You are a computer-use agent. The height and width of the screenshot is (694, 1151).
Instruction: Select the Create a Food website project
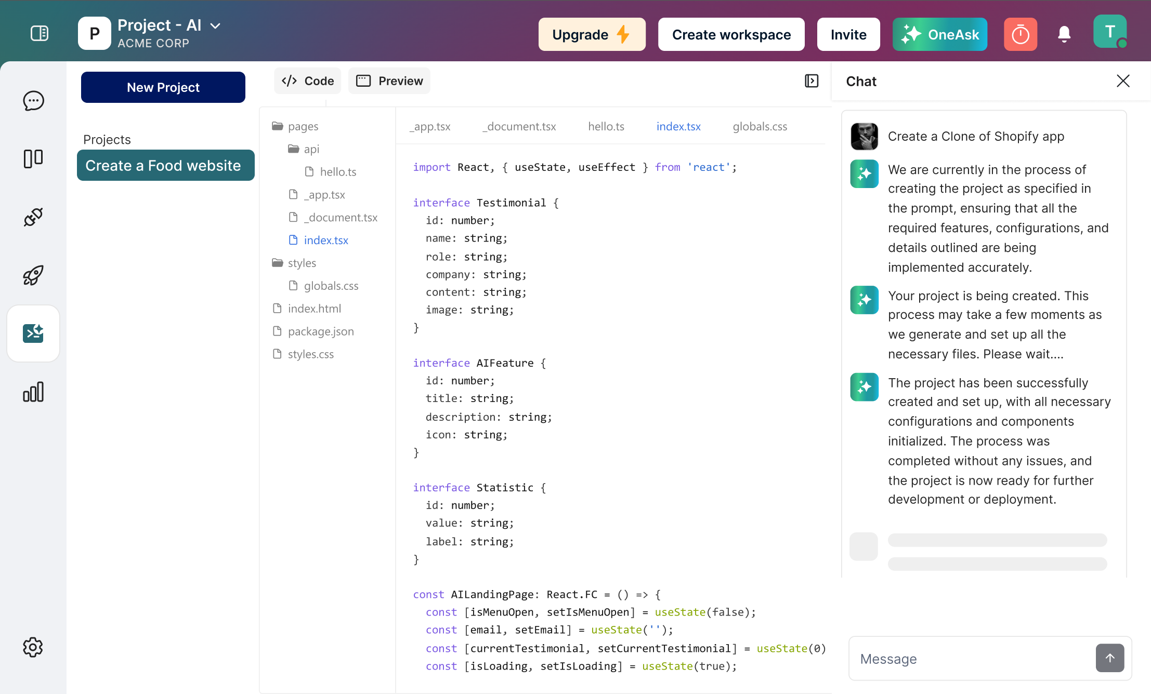166,165
